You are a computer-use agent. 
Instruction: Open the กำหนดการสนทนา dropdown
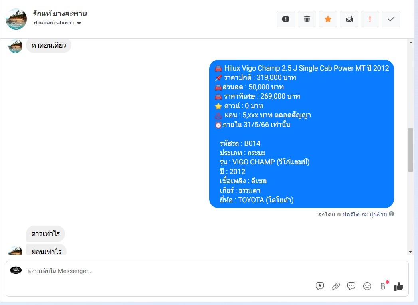pos(57,23)
